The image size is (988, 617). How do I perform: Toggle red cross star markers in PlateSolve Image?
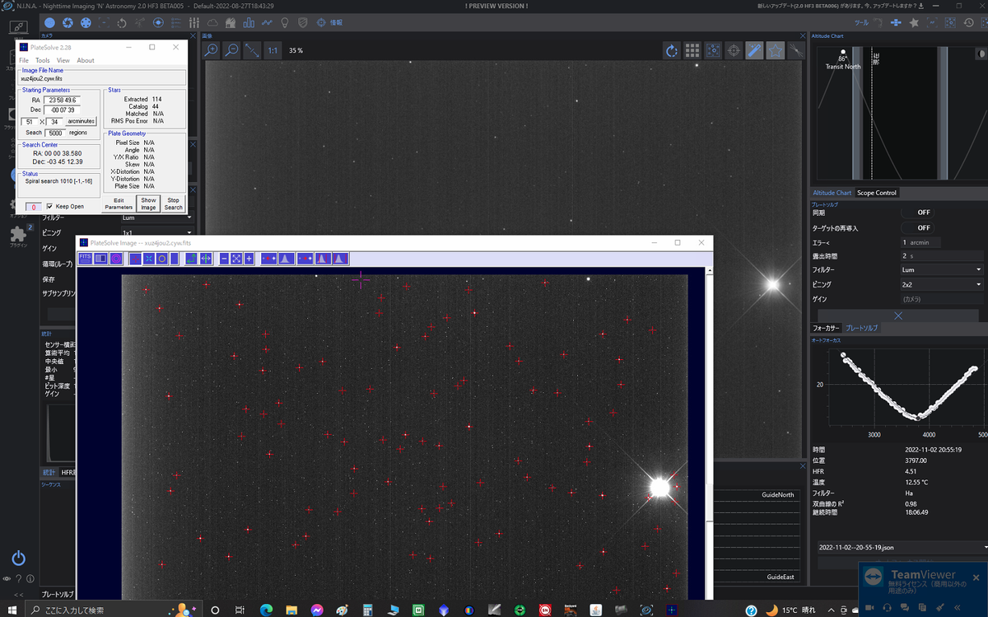tap(136, 259)
